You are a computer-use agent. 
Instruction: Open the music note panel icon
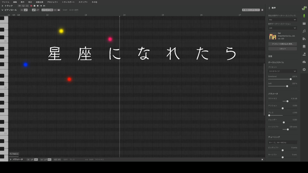pyautogui.click(x=304, y=31)
